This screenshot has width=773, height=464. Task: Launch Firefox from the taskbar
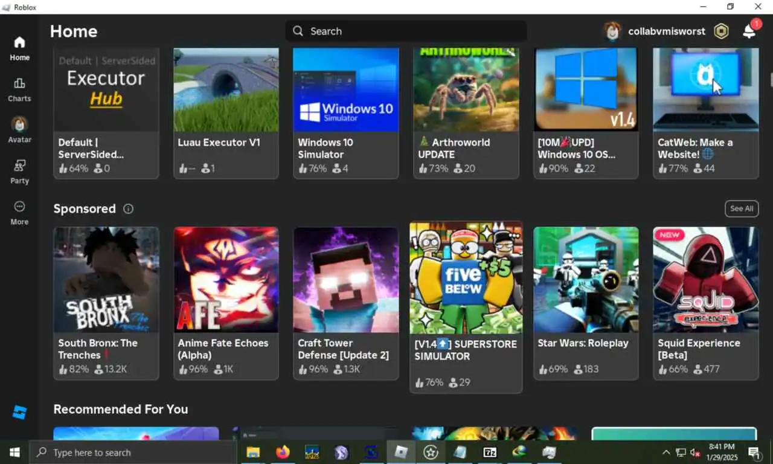point(283,452)
